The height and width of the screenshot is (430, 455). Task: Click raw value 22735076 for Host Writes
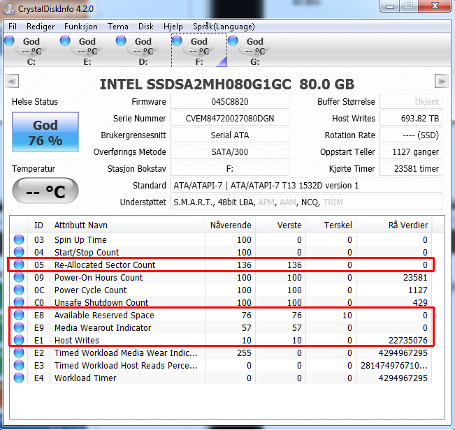pos(408,340)
